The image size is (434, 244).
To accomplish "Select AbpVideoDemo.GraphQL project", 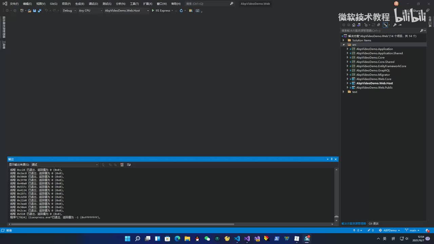I will 373,70.
